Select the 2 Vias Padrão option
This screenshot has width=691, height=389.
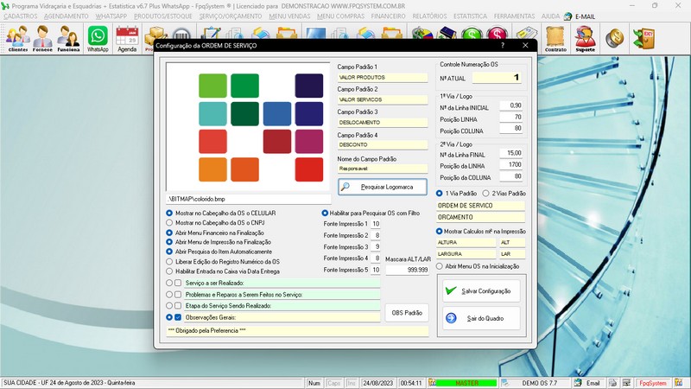tap(485, 193)
